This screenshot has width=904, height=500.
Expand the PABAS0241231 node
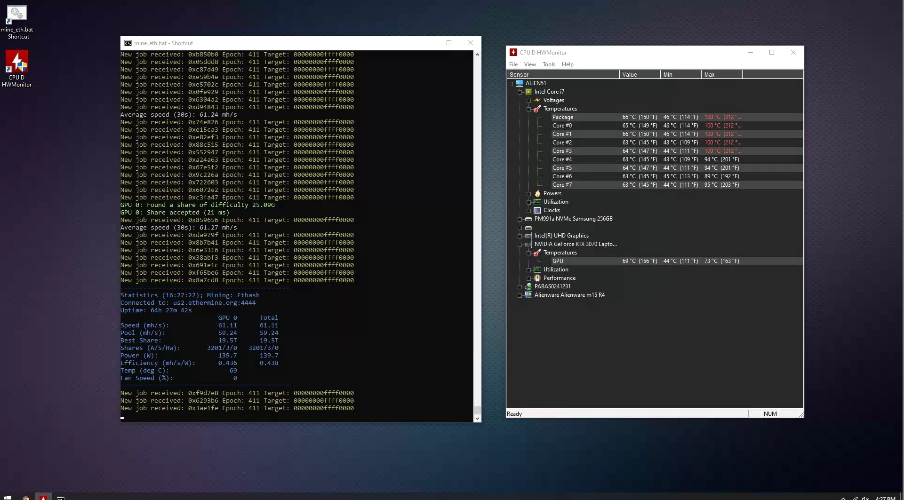point(520,287)
